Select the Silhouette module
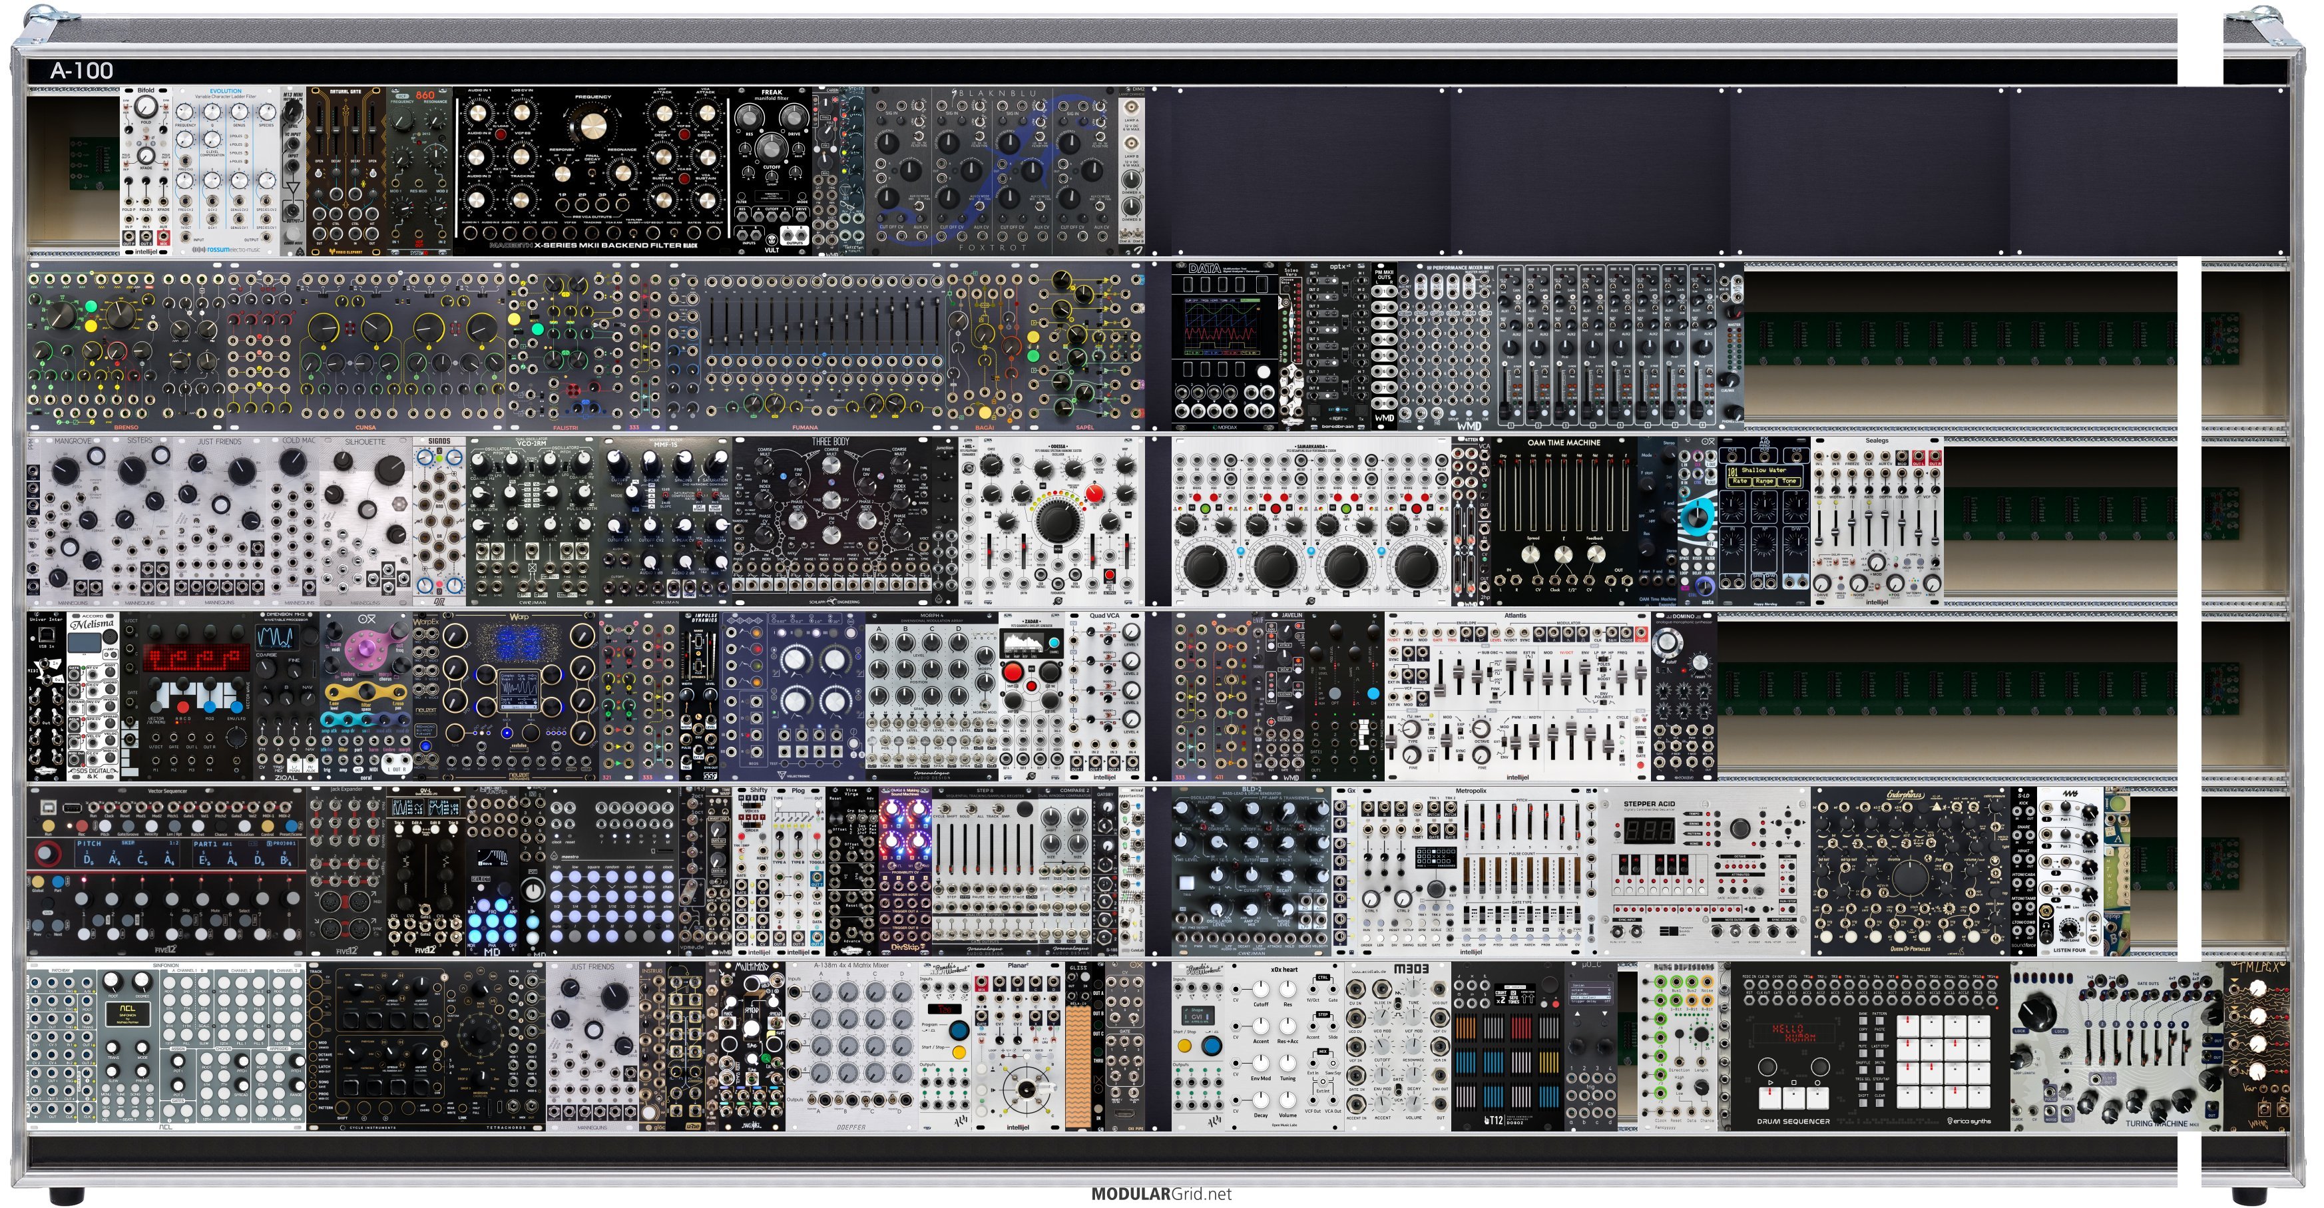 coord(365,521)
